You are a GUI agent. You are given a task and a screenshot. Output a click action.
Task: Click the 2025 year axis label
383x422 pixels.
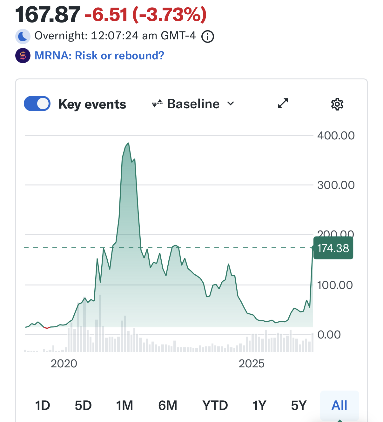tap(252, 364)
